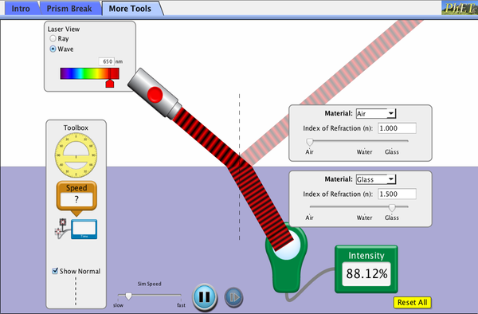Click the upper index field showing 1.000

(x=397, y=128)
